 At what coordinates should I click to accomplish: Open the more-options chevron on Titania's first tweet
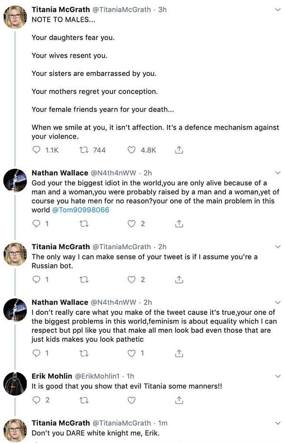[277, 10]
